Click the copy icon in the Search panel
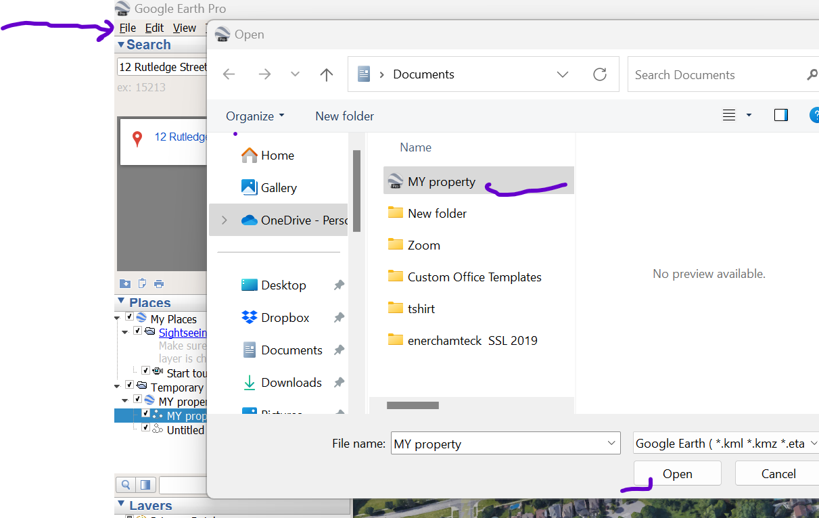The height and width of the screenshot is (518, 819). pyautogui.click(x=141, y=283)
